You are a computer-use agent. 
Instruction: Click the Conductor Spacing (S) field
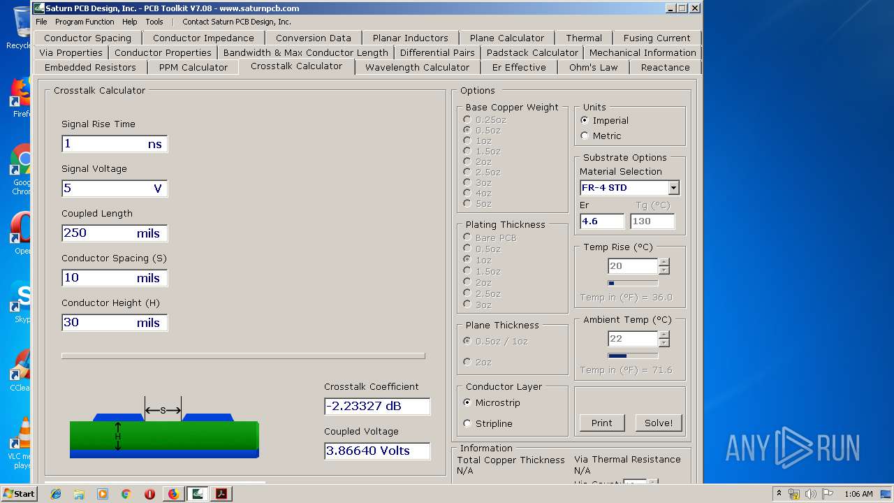pos(115,278)
